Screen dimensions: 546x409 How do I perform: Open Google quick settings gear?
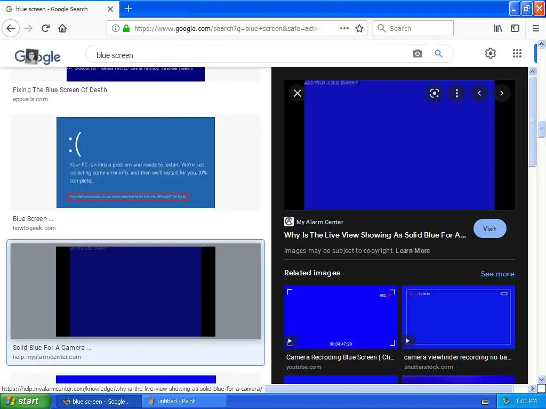coord(491,53)
